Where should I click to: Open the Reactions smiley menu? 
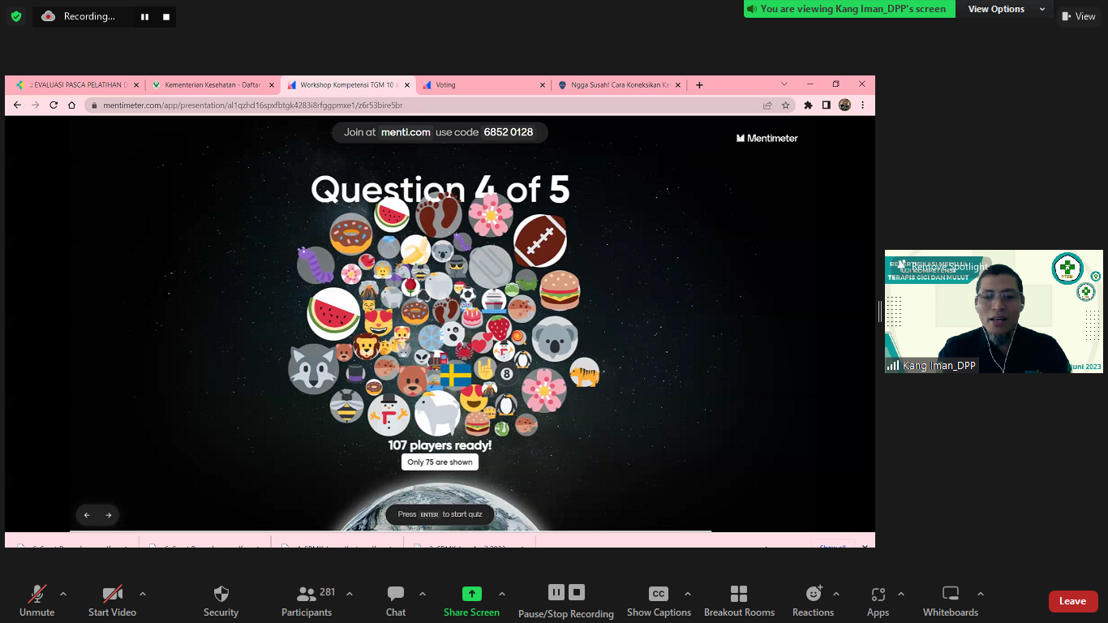pyautogui.click(x=813, y=601)
